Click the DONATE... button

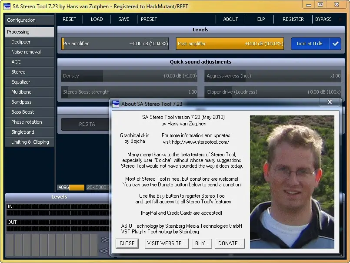230,243
